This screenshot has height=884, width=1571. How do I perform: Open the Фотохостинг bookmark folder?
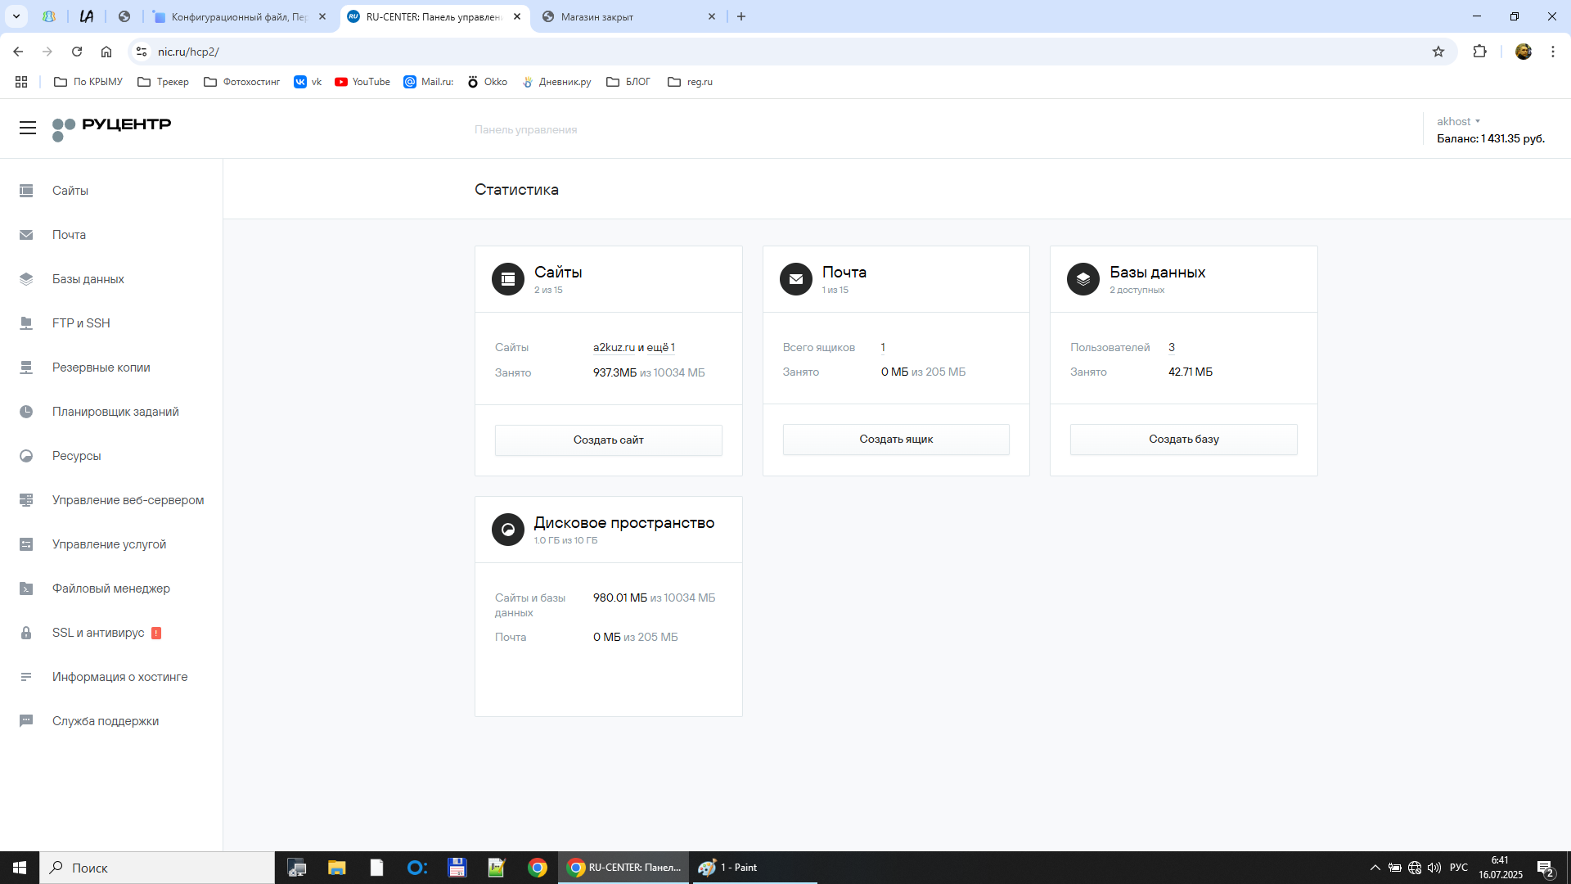(x=241, y=82)
